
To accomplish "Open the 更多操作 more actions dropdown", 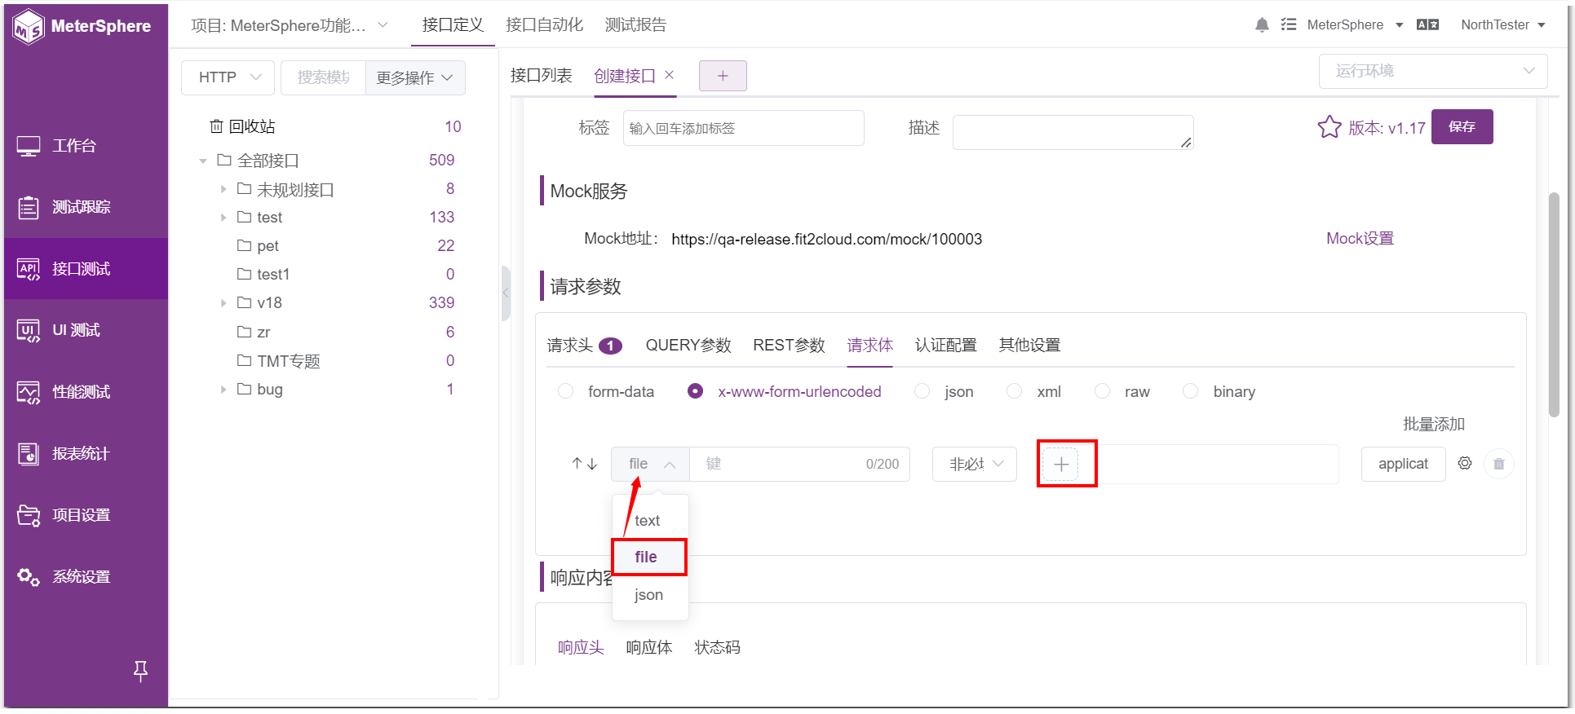I will [x=415, y=78].
